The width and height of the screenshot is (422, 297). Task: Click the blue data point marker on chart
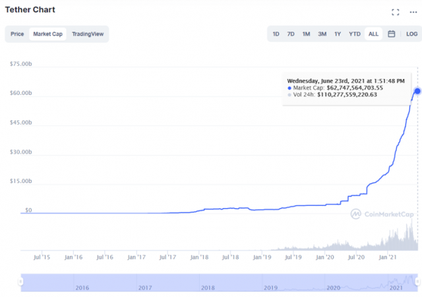click(417, 91)
